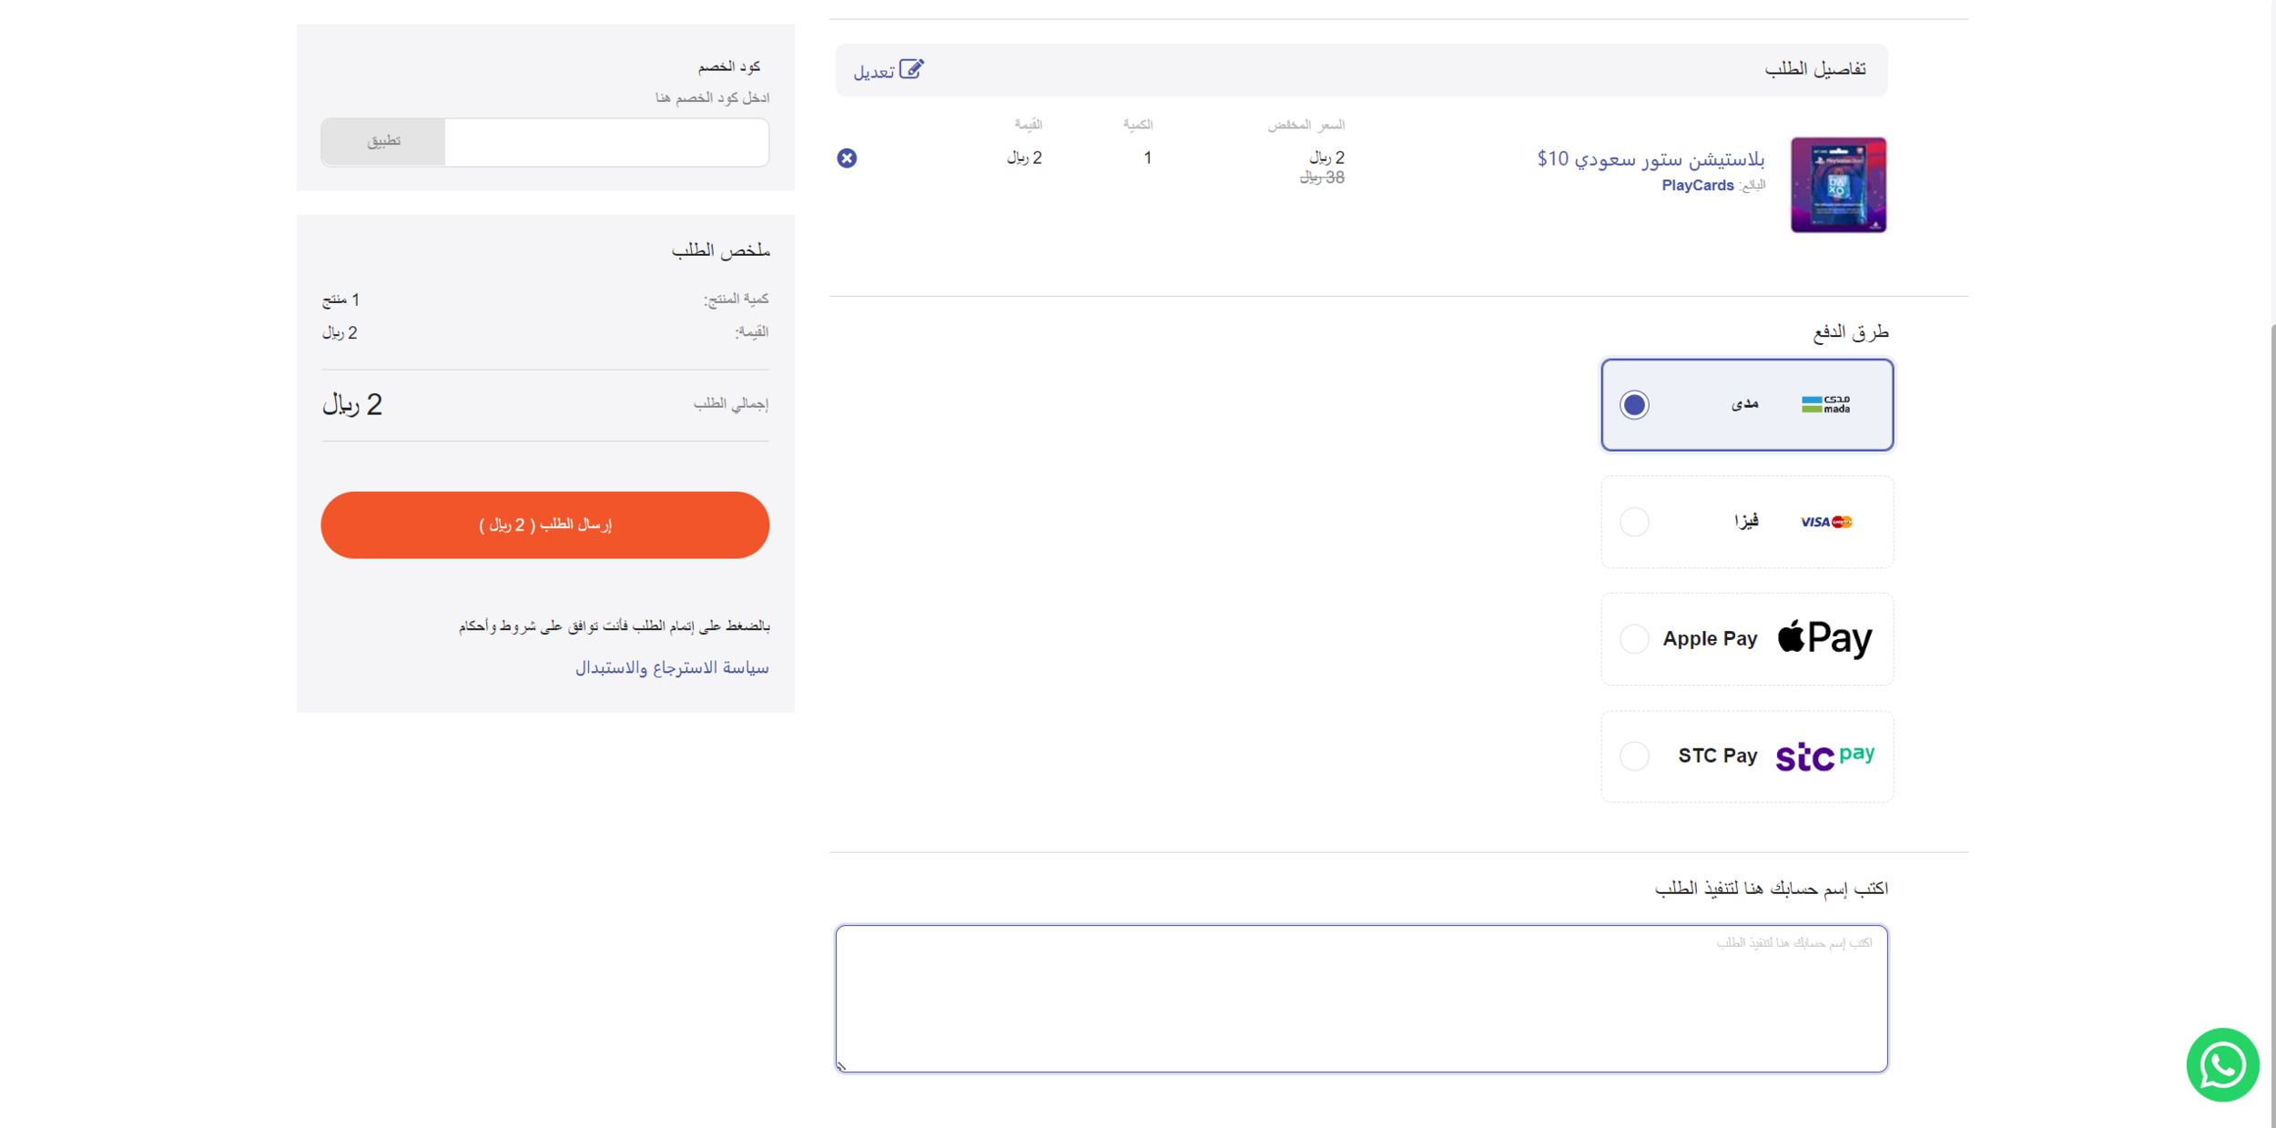Open the PlayCards seller link

[1697, 185]
